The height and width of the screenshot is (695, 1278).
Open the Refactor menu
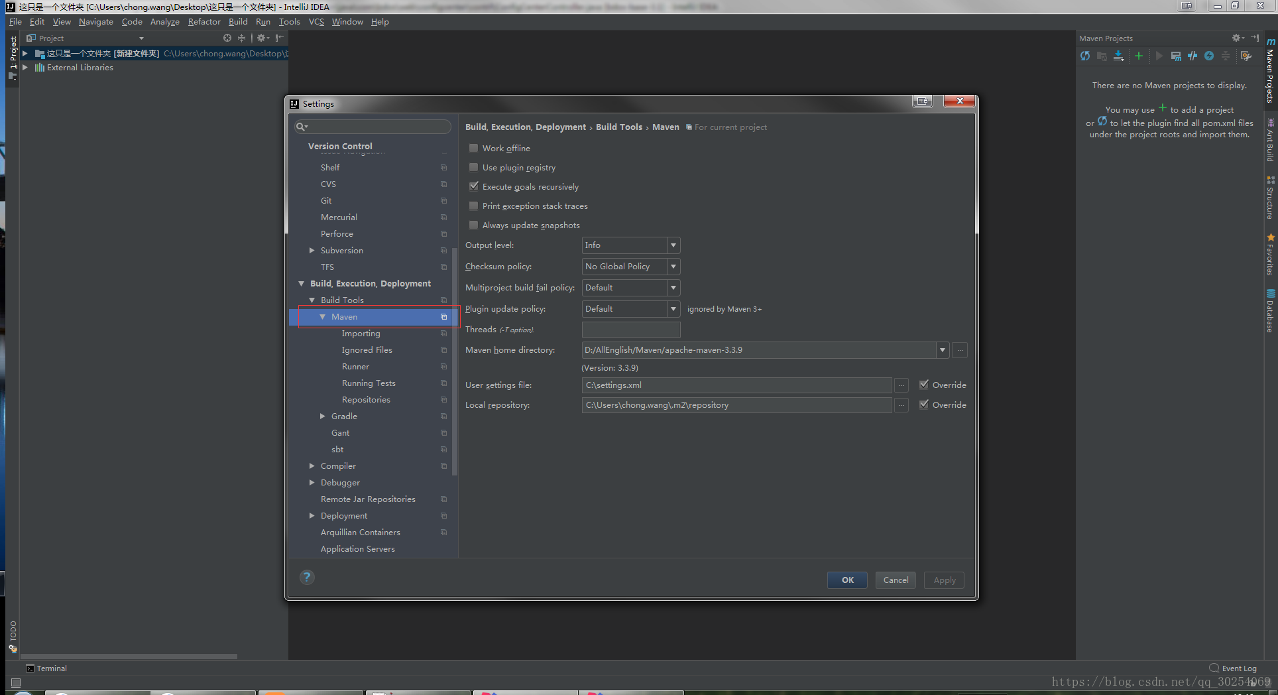point(204,22)
